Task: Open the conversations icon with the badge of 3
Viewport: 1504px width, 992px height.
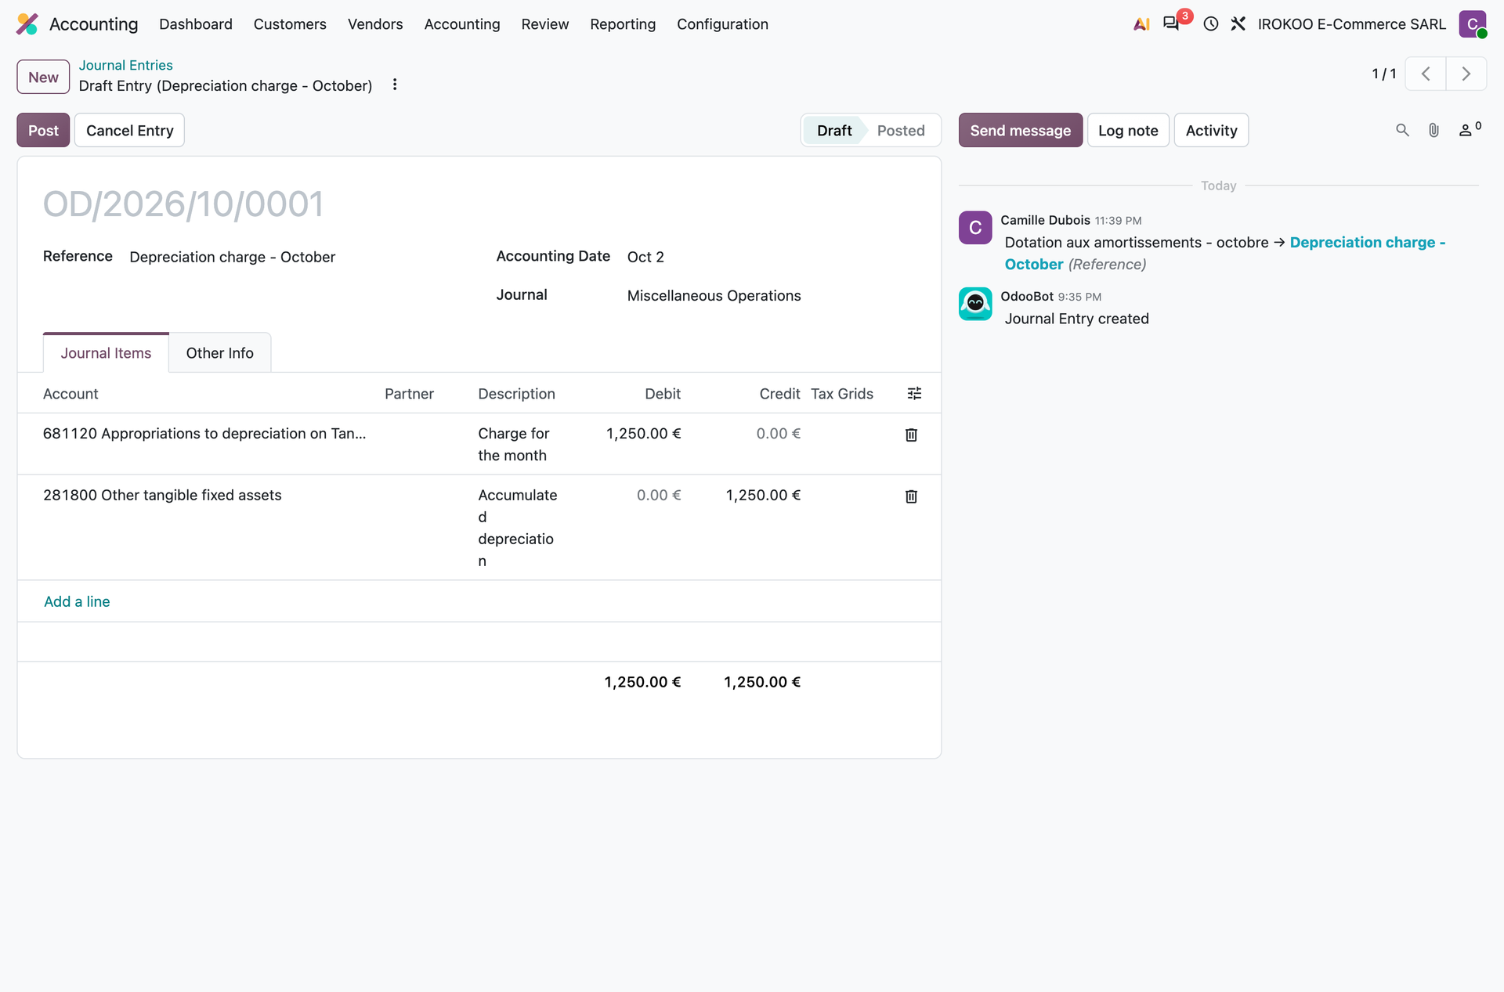Action: point(1172,23)
